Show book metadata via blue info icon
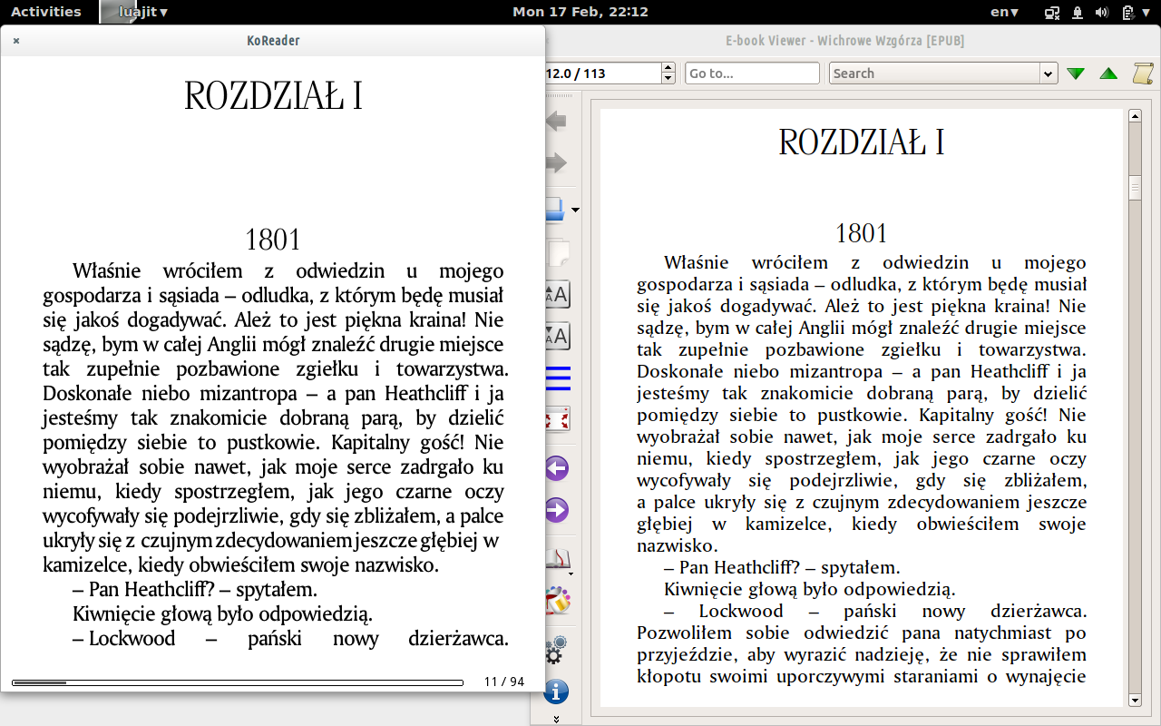 point(556,692)
